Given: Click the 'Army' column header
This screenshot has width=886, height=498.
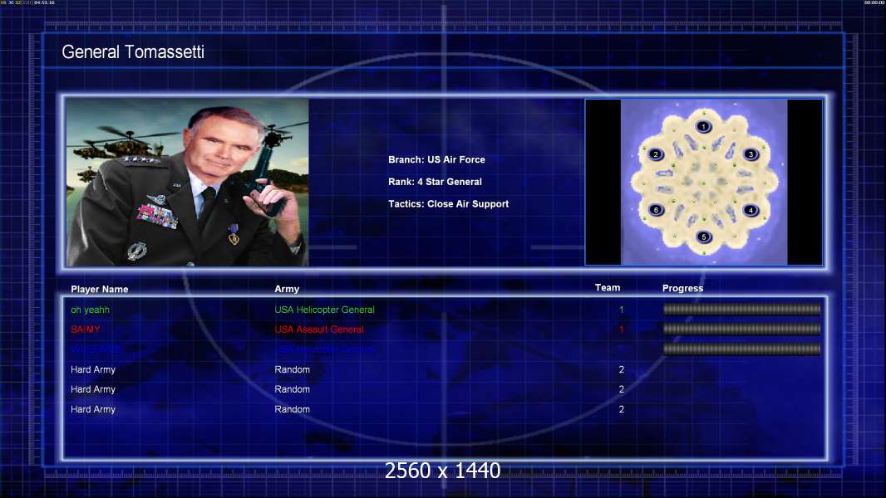Looking at the screenshot, I should pyautogui.click(x=287, y=289).
